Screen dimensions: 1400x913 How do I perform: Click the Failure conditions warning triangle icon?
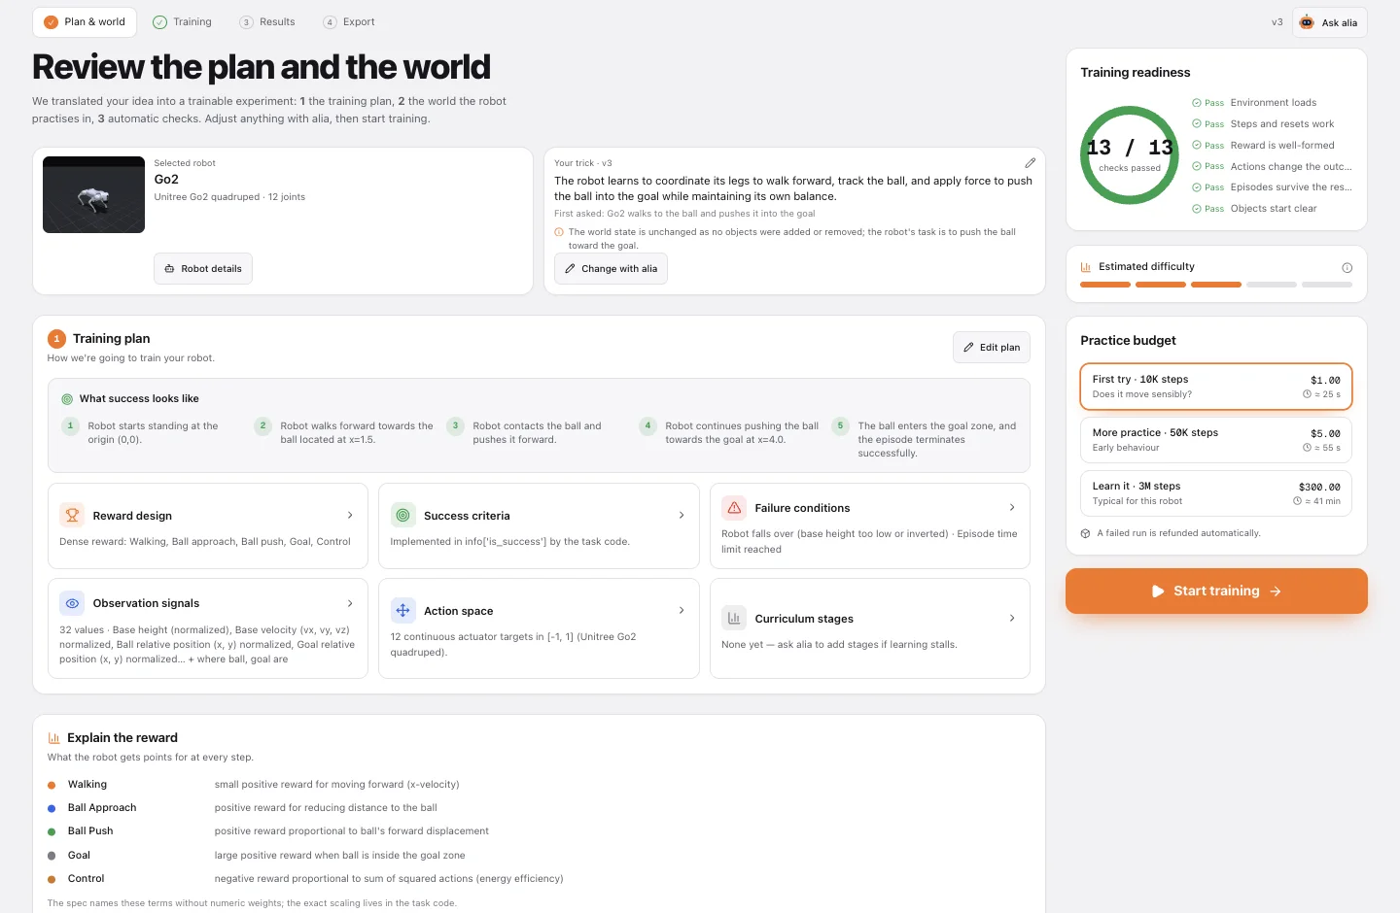(x=734, y=507)
